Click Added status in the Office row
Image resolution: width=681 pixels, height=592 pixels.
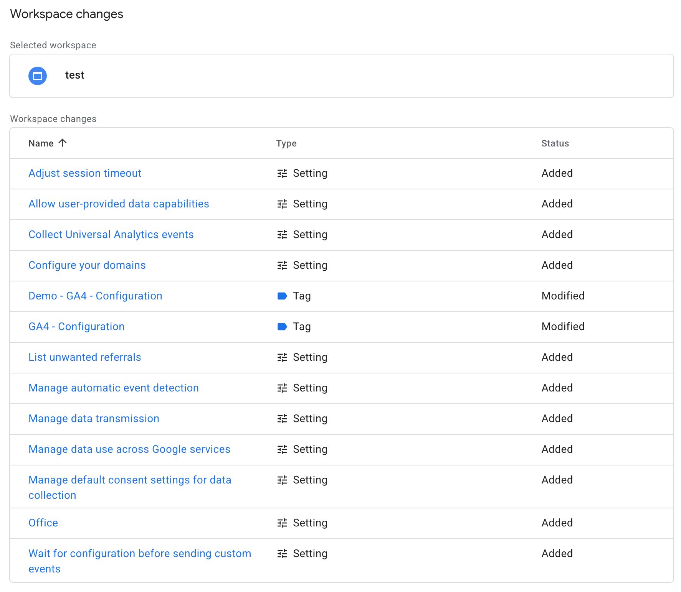(557, 523)
